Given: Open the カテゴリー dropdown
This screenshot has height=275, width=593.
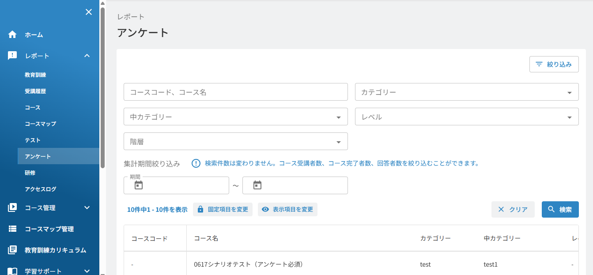Looking at the screenshot, I should 467,92.
